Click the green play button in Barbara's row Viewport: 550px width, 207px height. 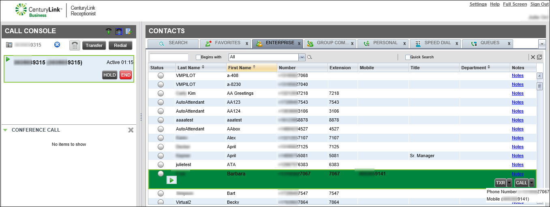coord(172,180)
